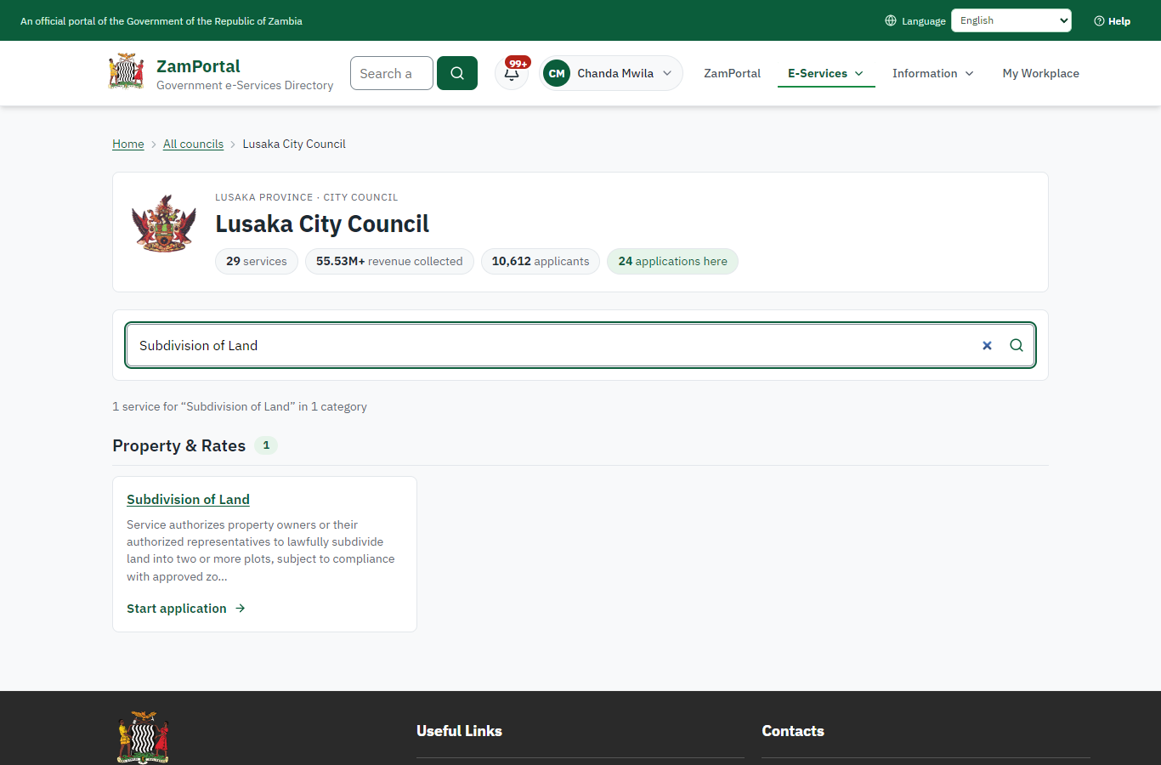Click the Contacts footer heading
Viewport: 1161px width, 765px height.
[x=793, y=731]
